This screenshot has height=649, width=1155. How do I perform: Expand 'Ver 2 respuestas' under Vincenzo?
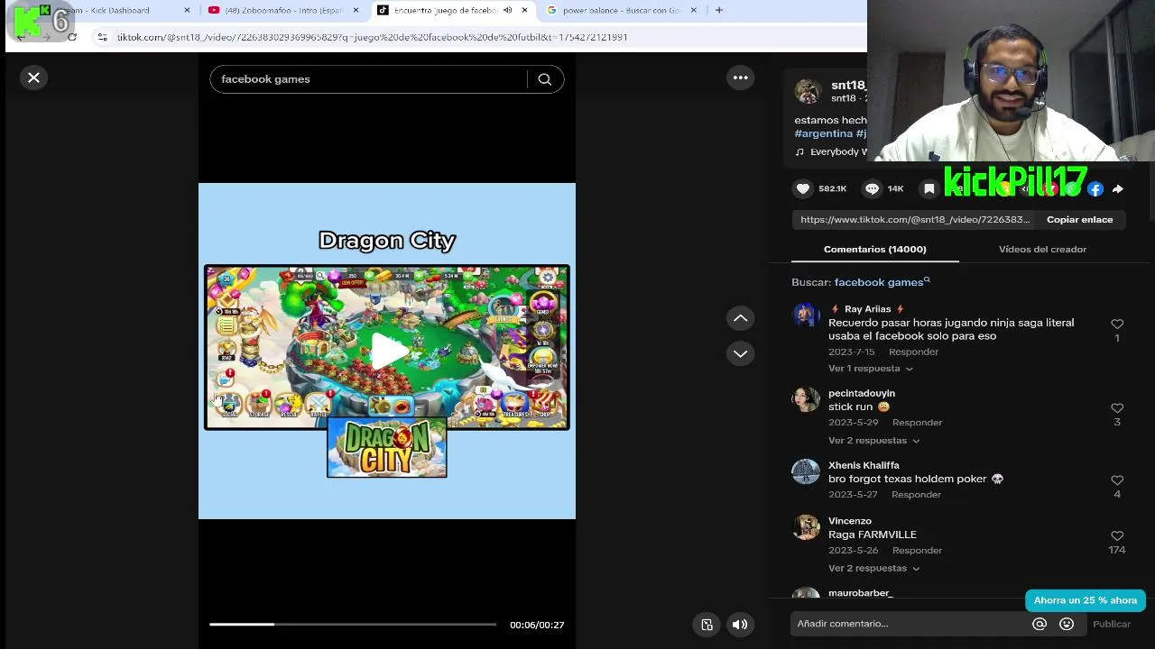click(x=874, y=569)
